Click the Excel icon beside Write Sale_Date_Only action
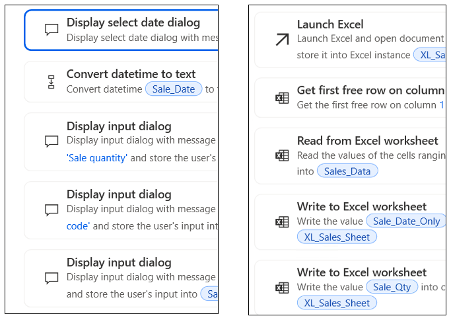The height and width of the screenshot is (320, 451). pos(282,221)
